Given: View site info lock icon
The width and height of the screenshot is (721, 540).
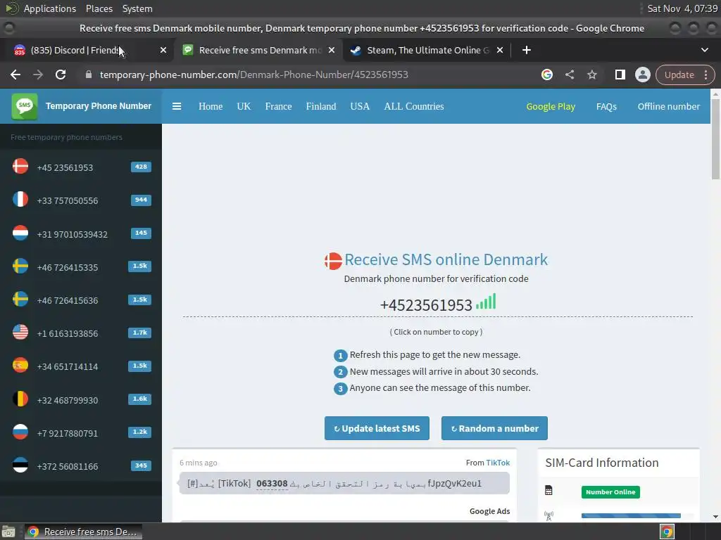Looking at the screenshot, I should (x=89, y=75).
